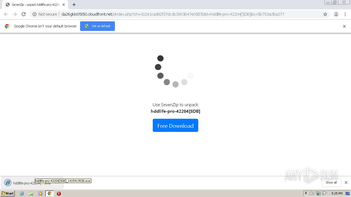Click the Chrome logo in the infobar
This screenshot has height=197, width=351.
[x=7, y=26]
